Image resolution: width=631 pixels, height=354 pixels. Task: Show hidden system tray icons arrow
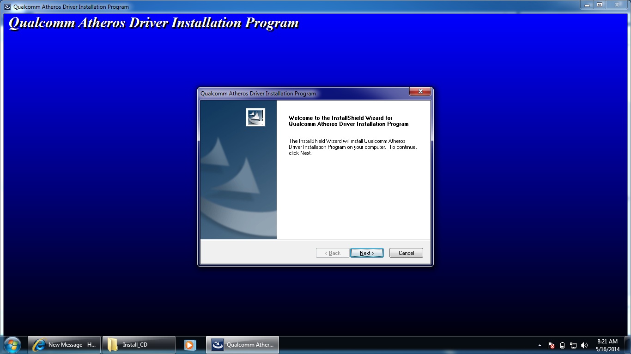(x=540, y=345)
